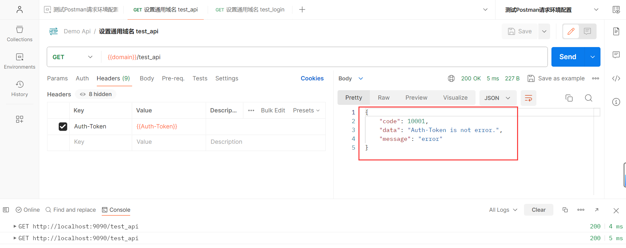The image size is (626, 248).
Task: Expand the first GET console log entry
Action: (x=15, y=226)
